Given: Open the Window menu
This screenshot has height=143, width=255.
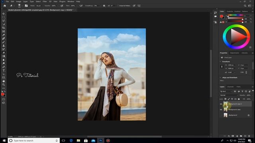Looking at the screenshot, I should (x=71, y=2).
